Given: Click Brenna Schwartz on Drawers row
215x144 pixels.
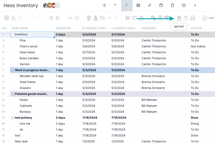Looking at the screenshot, I should click(x=153, y=88).
